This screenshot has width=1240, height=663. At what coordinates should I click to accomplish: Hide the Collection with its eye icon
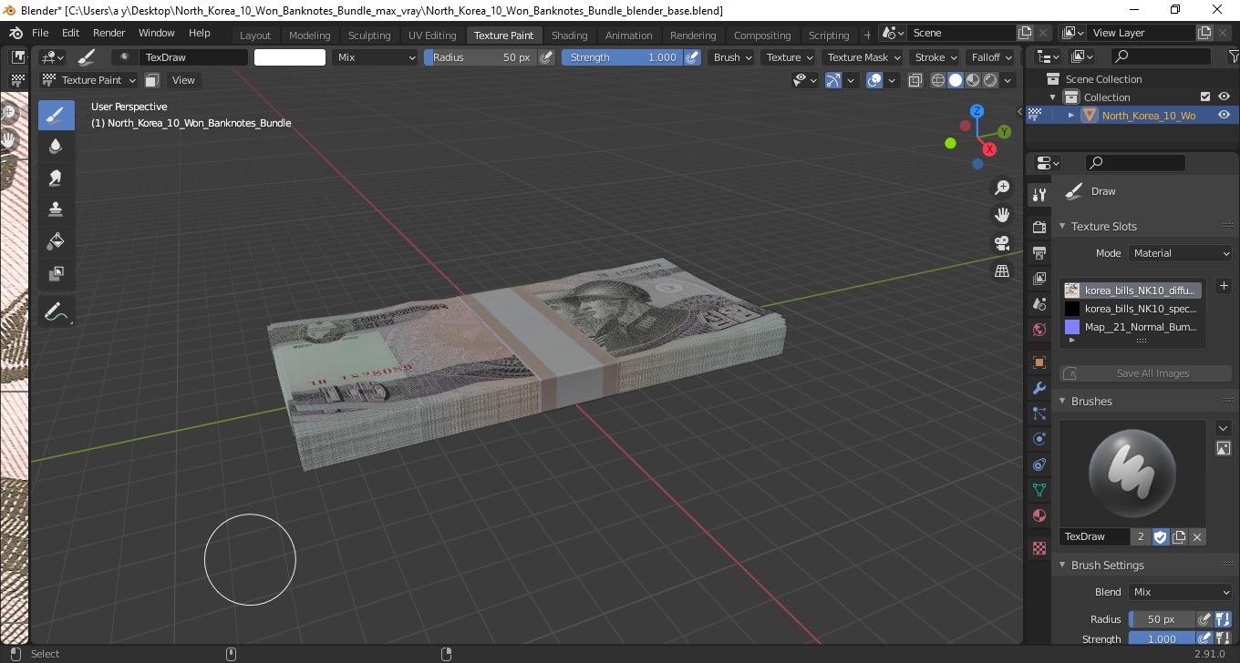(x=1224, y=97)
